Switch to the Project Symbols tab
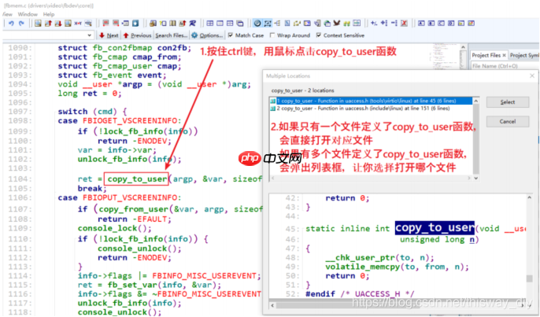Image resolution: width=540 pixels, height=317 pixels. coord(524,55)
